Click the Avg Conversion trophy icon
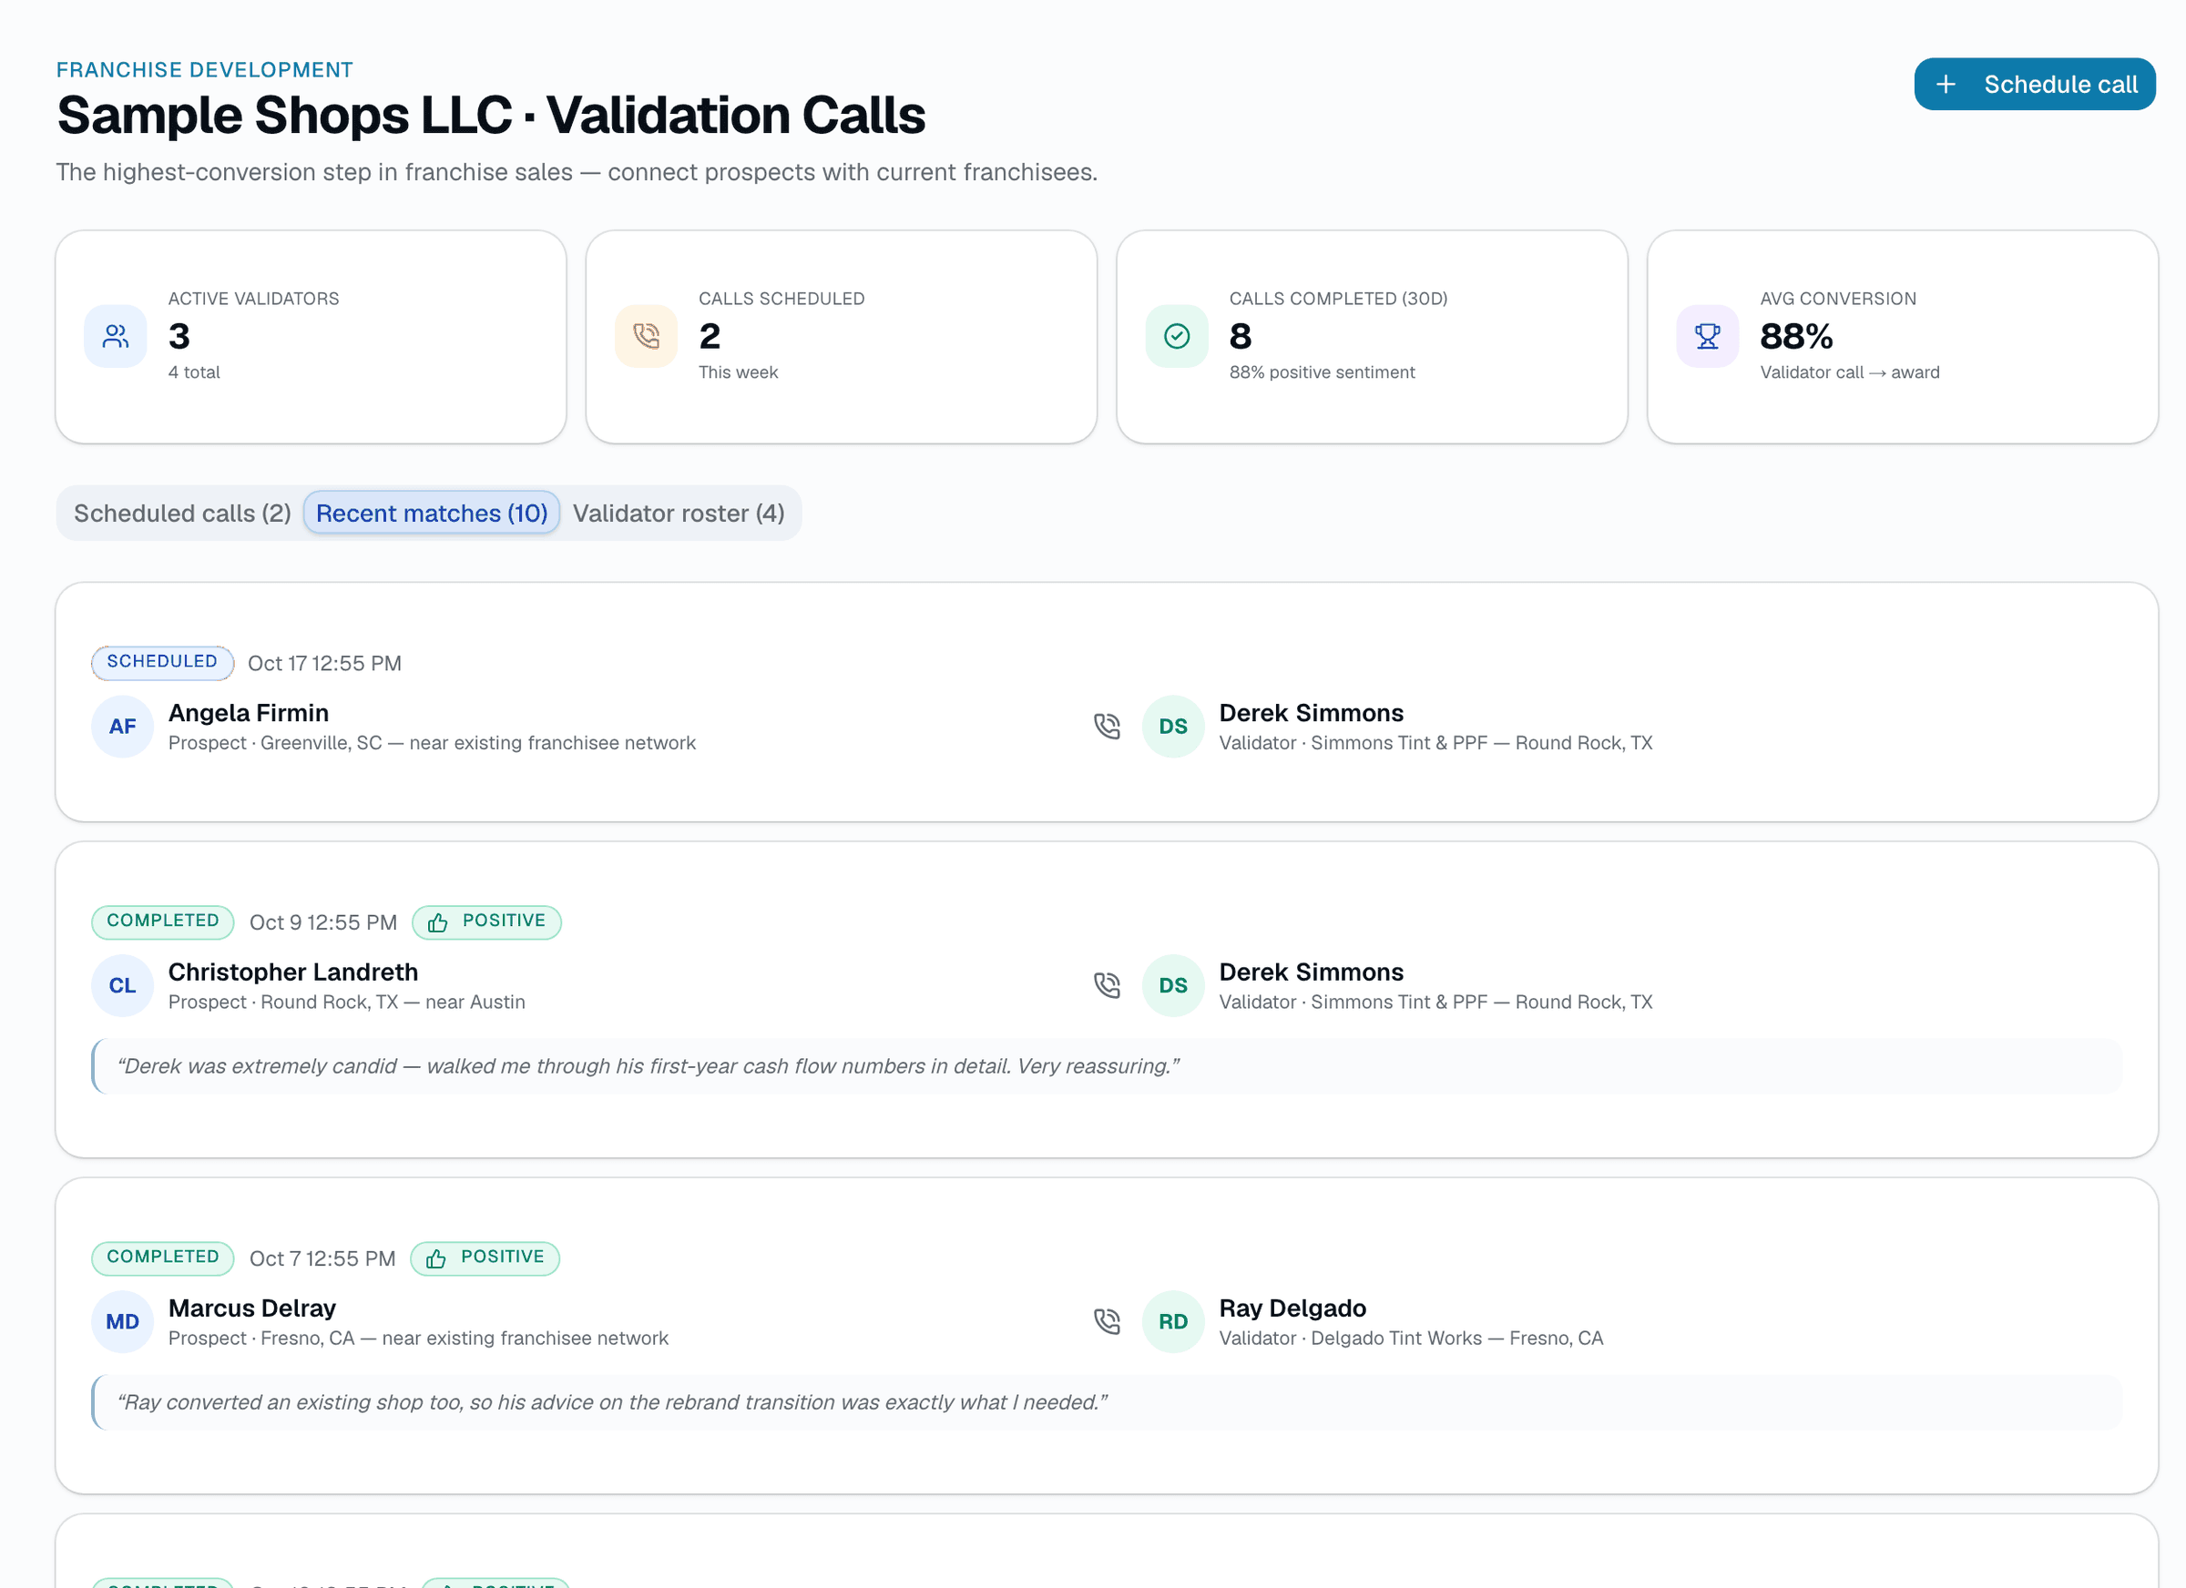 (1707, 336)
